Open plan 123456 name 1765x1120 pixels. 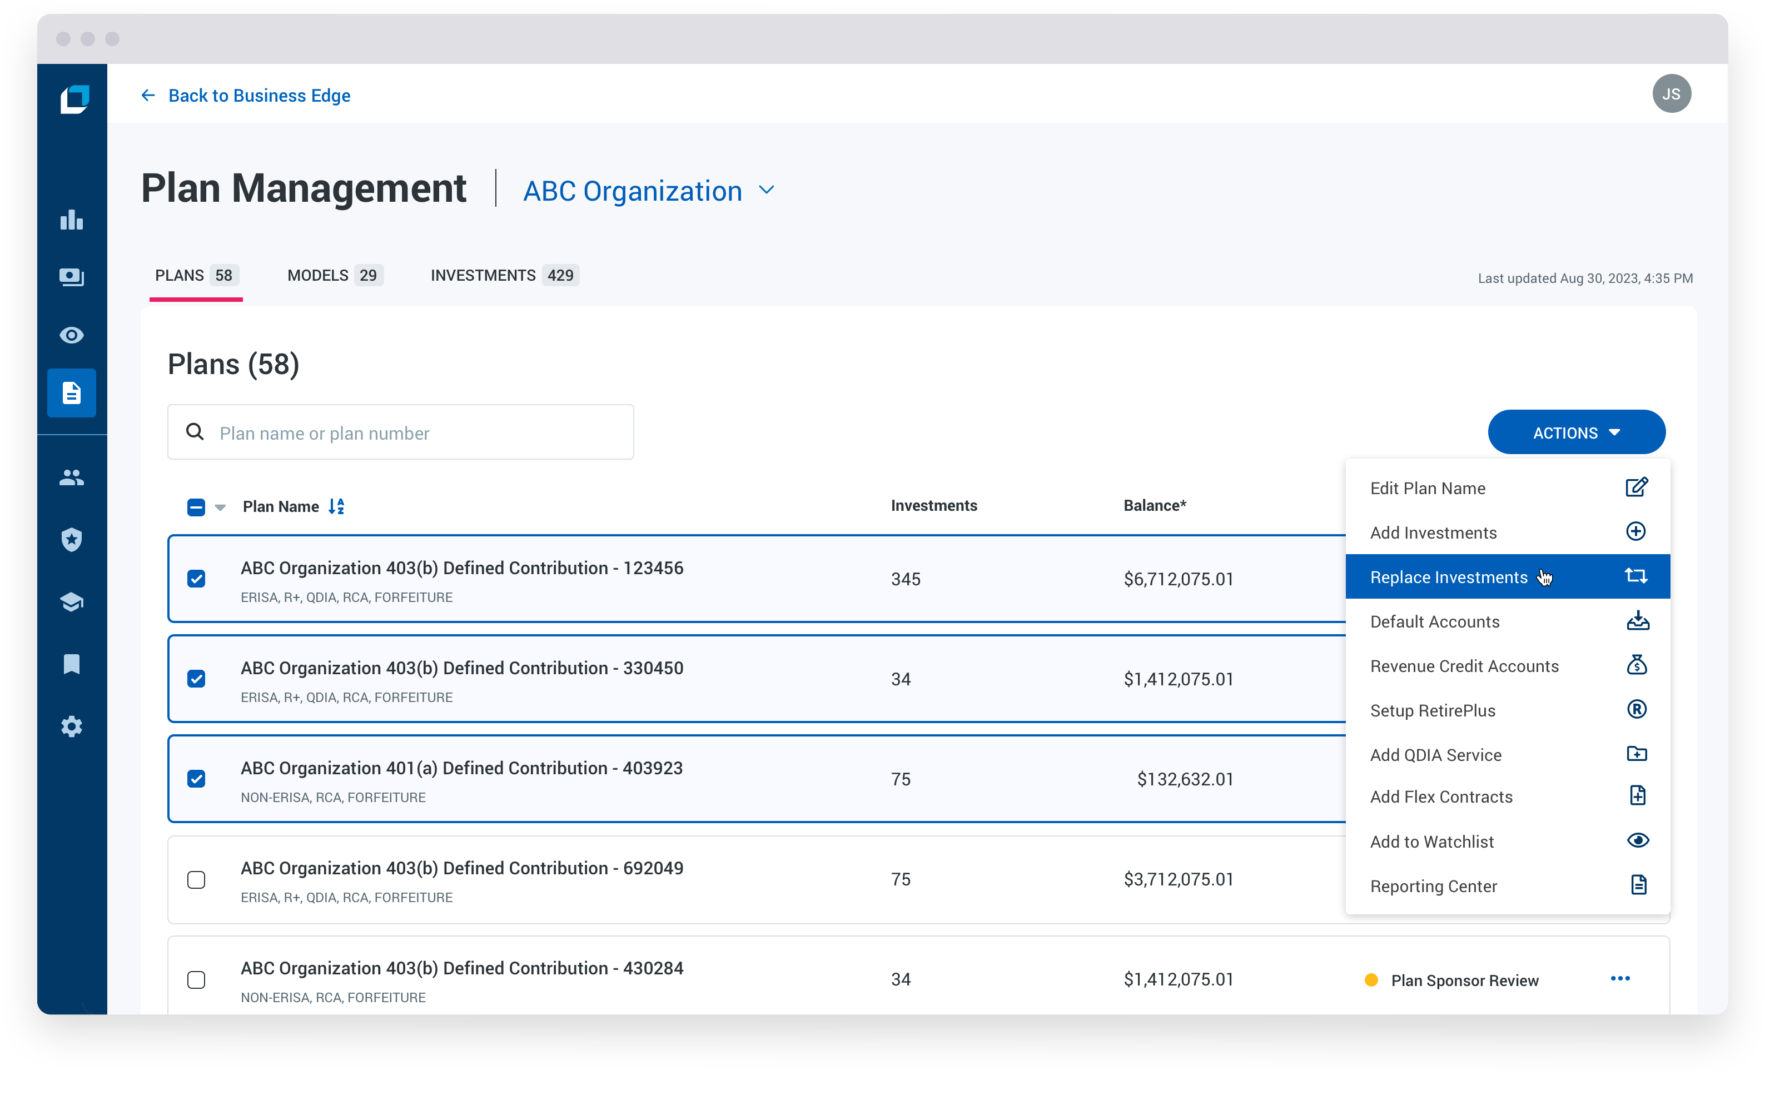coord(462,568)
